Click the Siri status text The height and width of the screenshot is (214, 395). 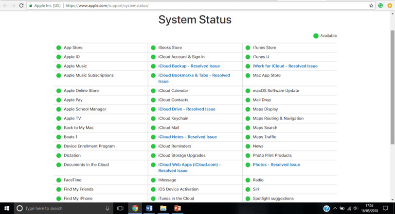(x=256, y=189)
